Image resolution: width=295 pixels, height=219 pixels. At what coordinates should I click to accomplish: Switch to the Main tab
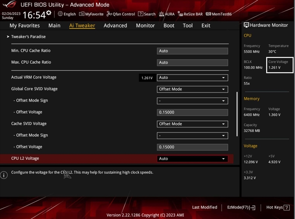(x=54, y=25)
